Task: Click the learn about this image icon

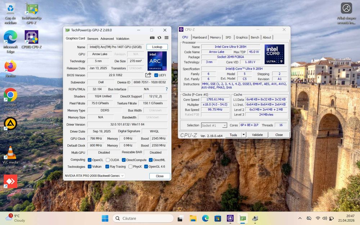Action: tap(346, 13)
